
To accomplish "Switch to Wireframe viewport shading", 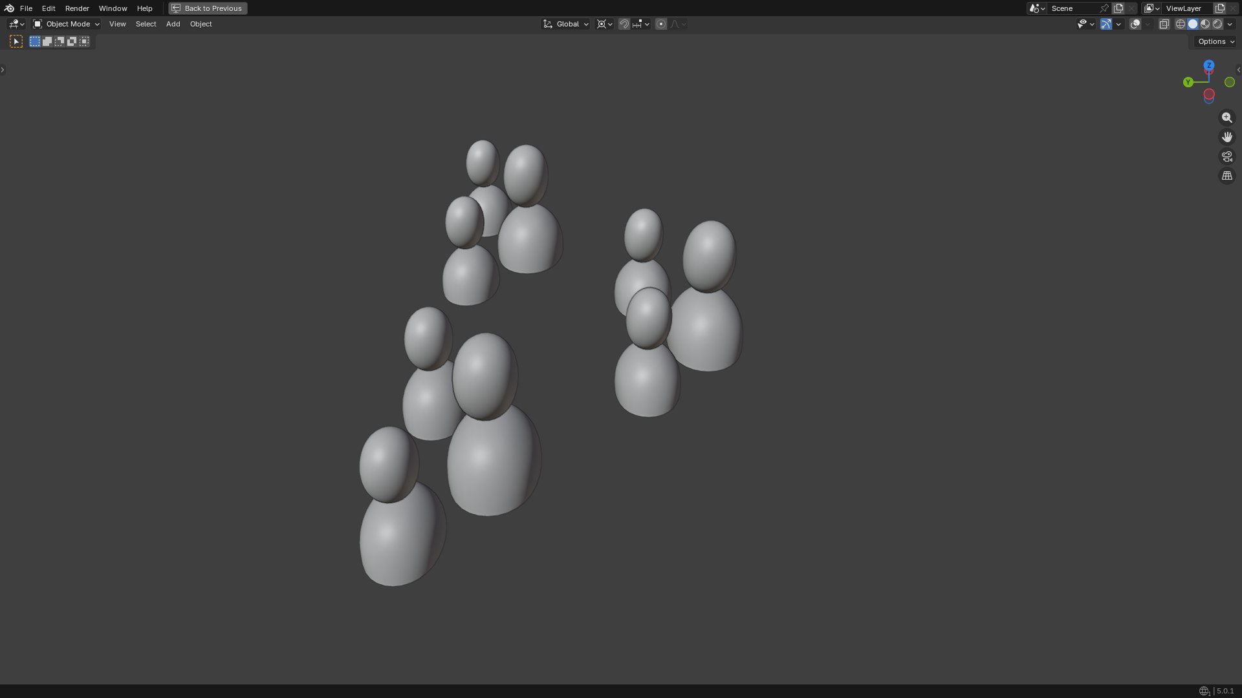I will (x=1181, y=24).
